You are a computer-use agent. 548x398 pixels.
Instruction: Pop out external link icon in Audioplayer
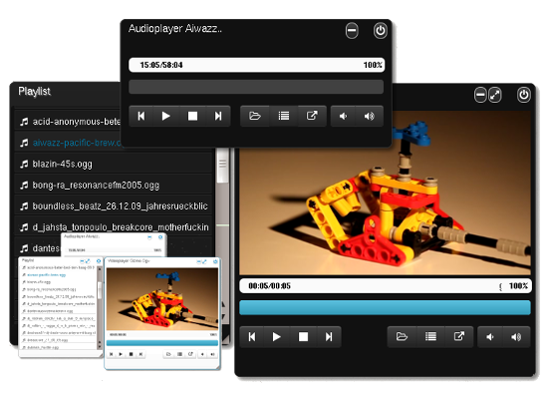pos(312,116)
